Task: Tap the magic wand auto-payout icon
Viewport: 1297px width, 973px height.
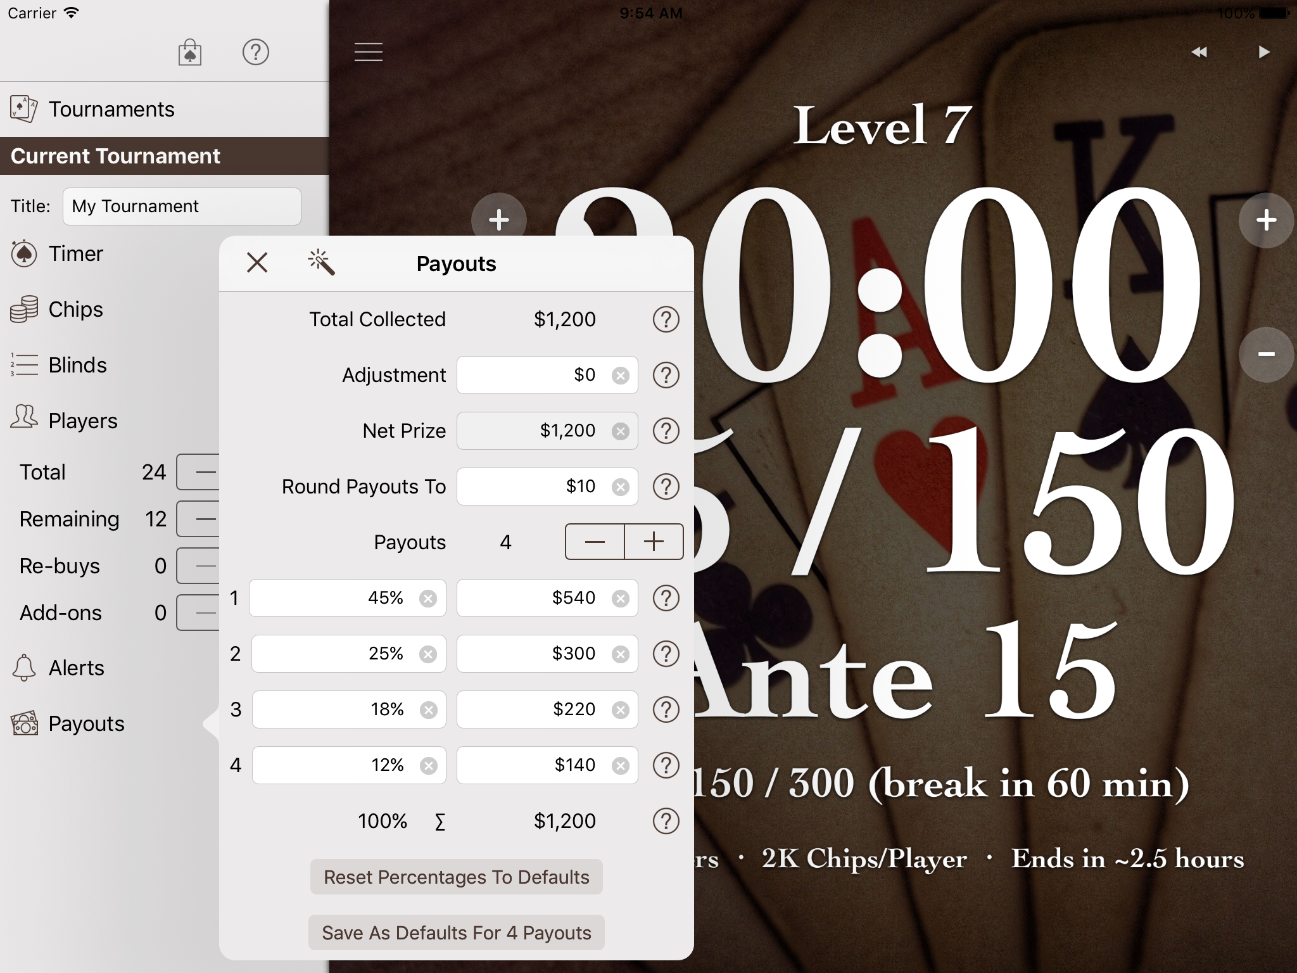Action: (x=321, y=262)
